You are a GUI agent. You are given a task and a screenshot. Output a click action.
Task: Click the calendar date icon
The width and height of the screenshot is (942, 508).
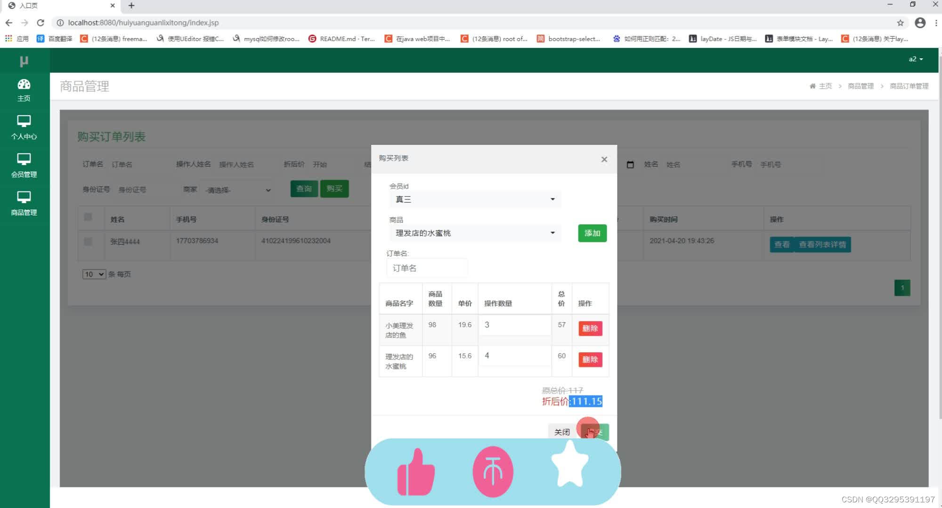(x=630, y=165)
